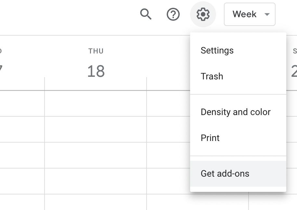Click Thursday's third time slot row
This screenshot has width=297, height=210.
[x=96, y=155]
